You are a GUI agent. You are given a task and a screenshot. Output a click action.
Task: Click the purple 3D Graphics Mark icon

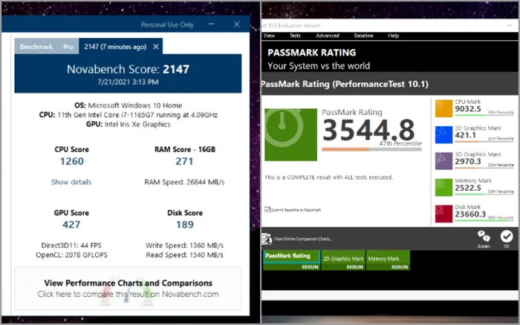443,161
